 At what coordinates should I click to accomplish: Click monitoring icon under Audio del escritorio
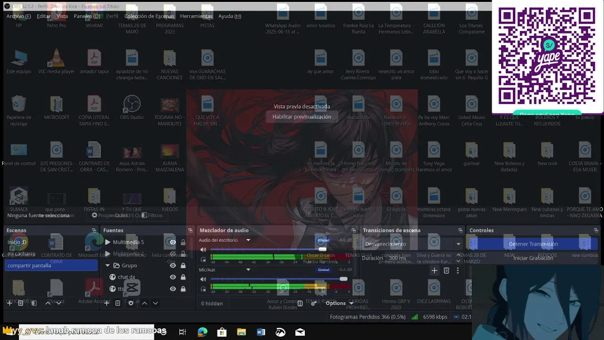pyautogui.click(x=203, y=259)
